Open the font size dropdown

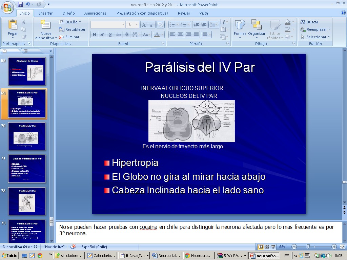137,25
